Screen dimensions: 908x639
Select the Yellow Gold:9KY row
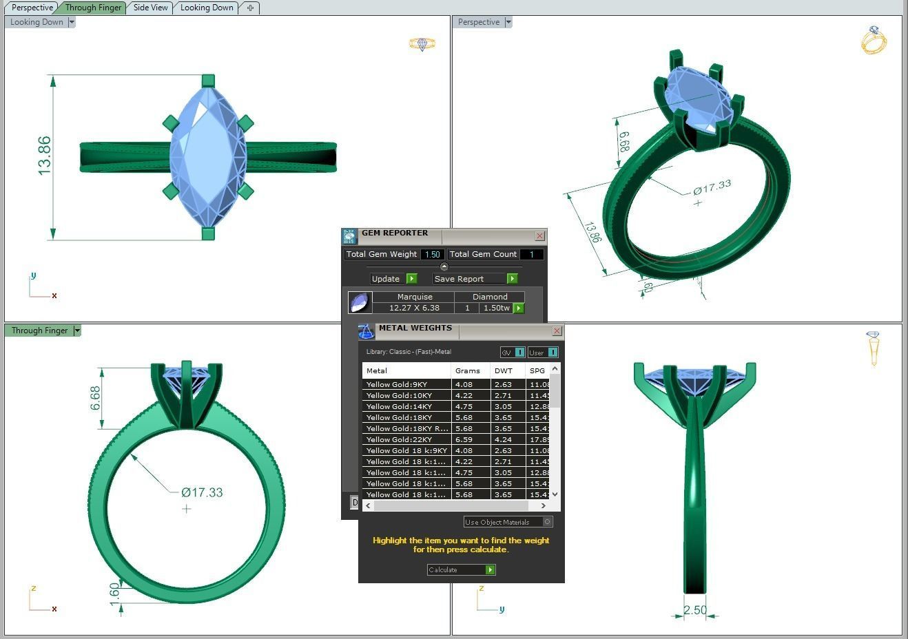(456, 384)
